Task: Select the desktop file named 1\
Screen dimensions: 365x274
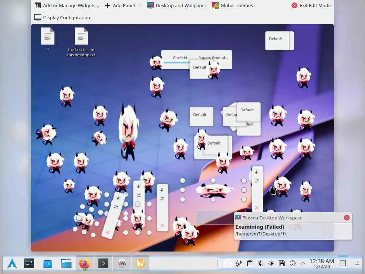Action: 48,39
